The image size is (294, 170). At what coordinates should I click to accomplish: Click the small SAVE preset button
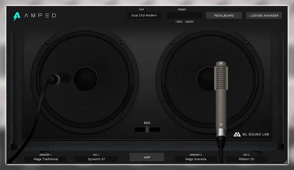pyautogui.click(x=179, y=22)
